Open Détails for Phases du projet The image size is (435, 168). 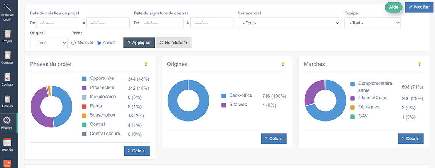coord(137,151)
